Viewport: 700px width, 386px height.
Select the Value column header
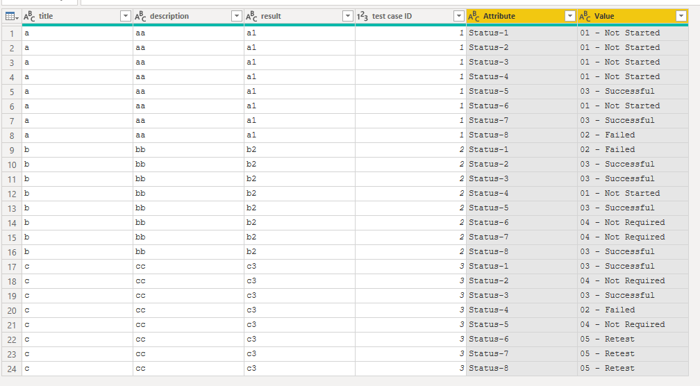pos(633,17)
